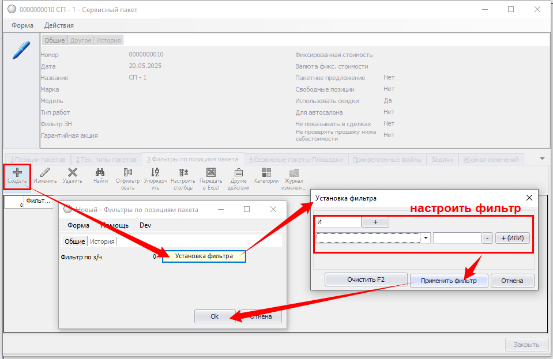Click Передать в Excel export icon
Viewport: 553px width, 359px height.
coord(211,173)
